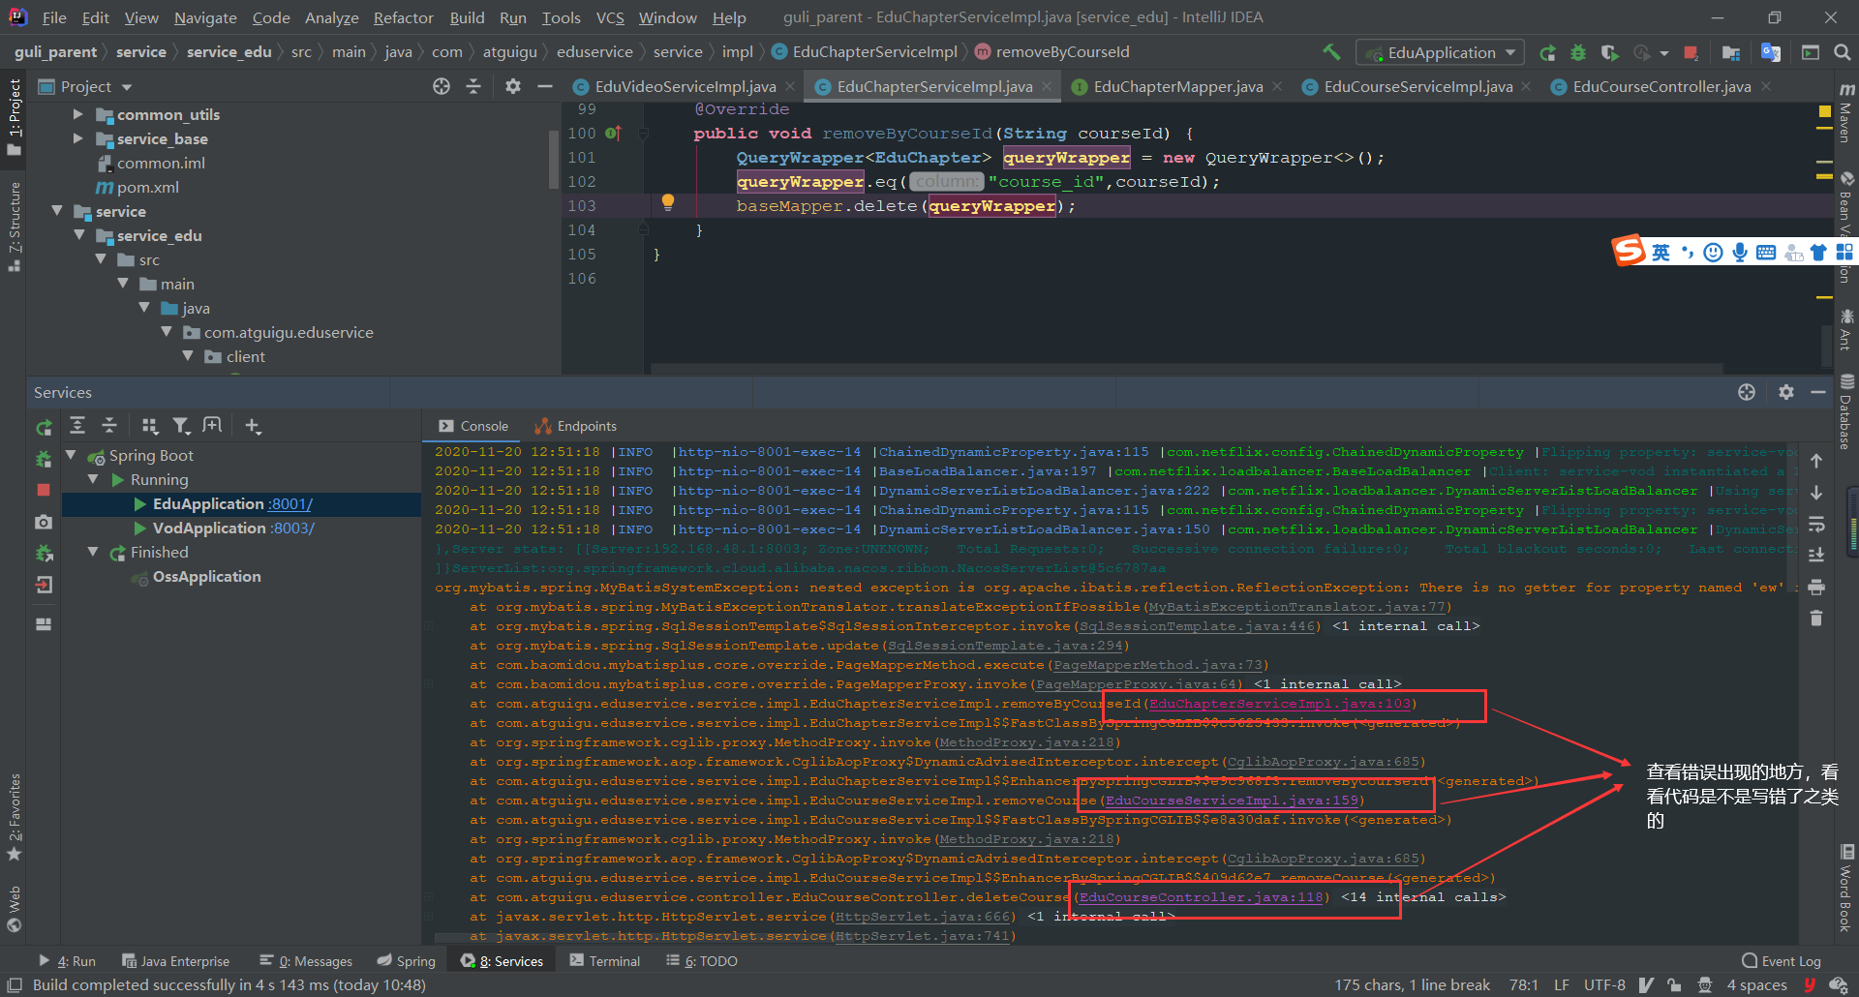Open EduCourseServiceImpl.java:159 stack trace link
The height and width of the screenshot is (997, 1859).
[x=1231, y=801]
